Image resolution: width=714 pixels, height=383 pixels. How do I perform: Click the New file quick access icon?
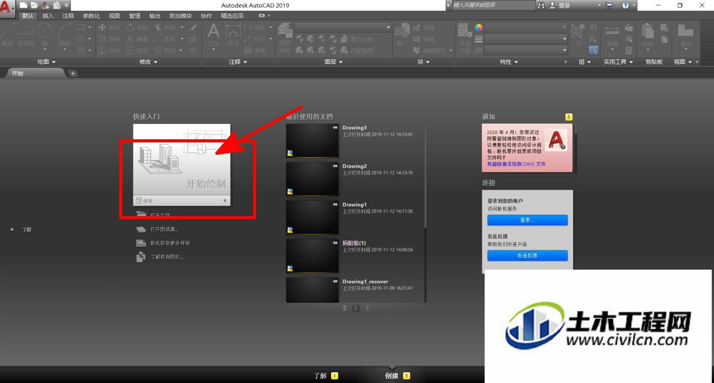[x=24, y=5]
